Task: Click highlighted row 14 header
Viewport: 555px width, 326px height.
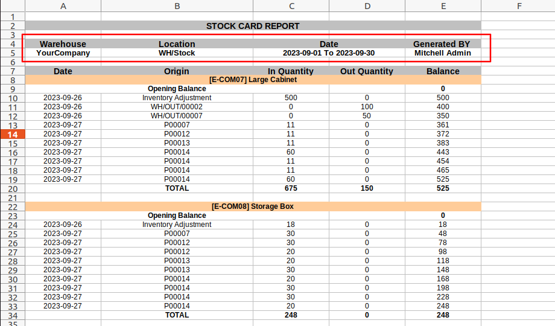Action: click(13, 134)
